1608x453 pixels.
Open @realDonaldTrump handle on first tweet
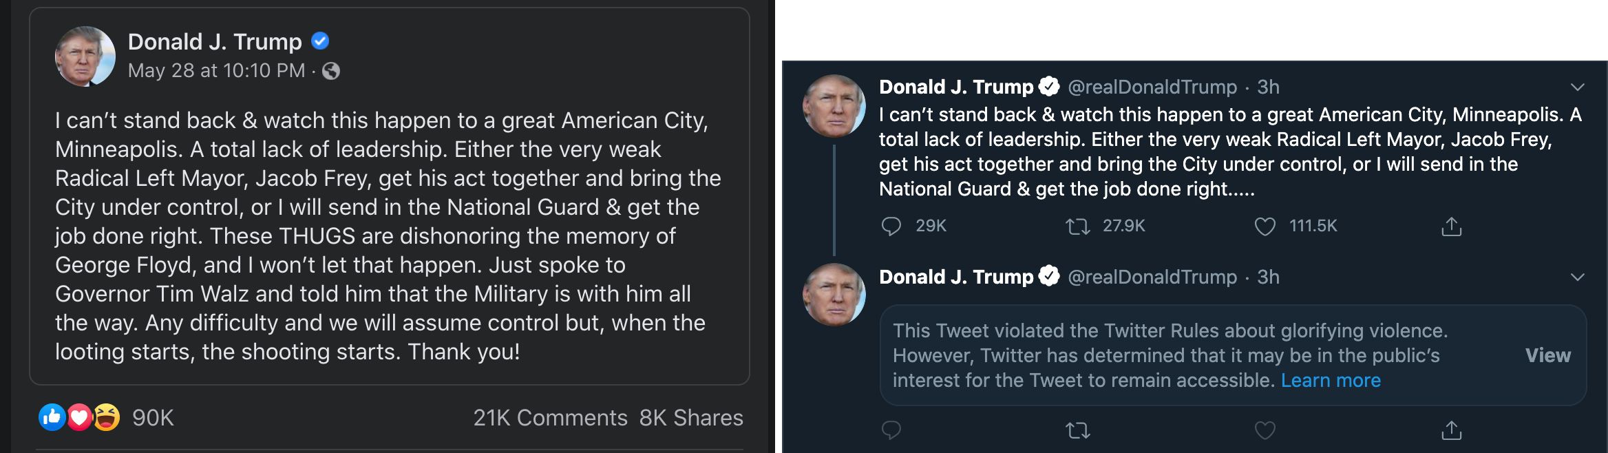click(x=1152, y=87)
